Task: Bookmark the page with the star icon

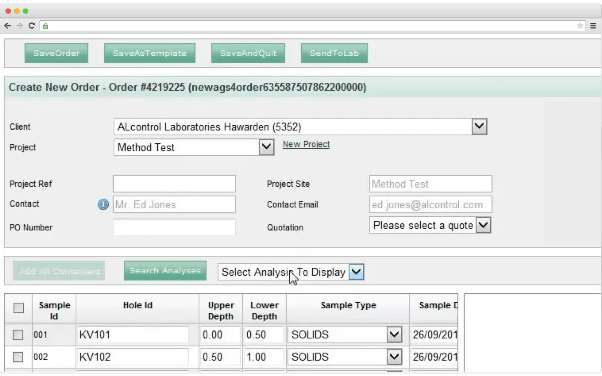Action: click(580, 26)
